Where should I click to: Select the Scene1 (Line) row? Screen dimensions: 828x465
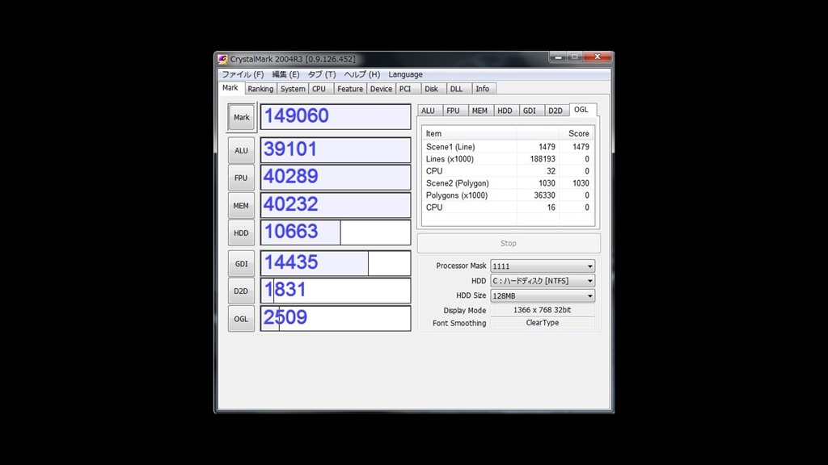click(508, 147)
